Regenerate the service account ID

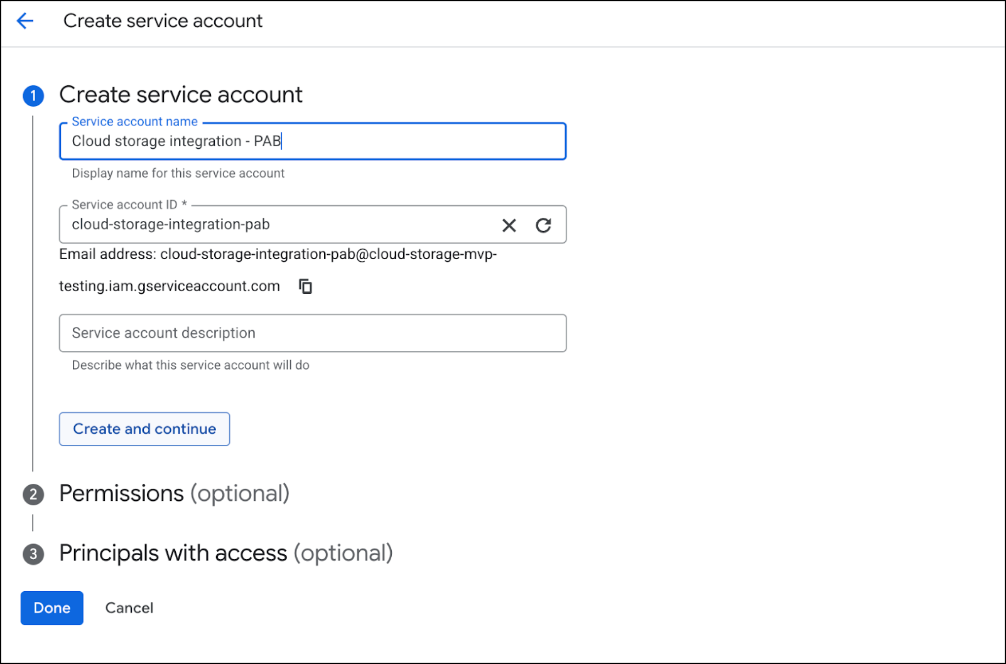coord(544,225)
